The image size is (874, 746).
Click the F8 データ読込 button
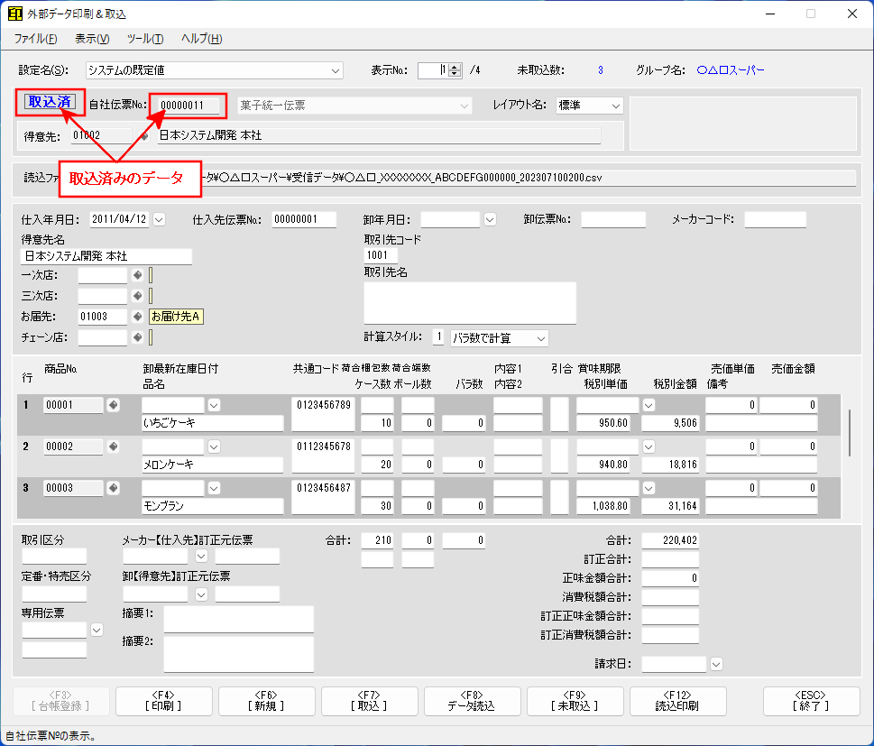point(472,701)
